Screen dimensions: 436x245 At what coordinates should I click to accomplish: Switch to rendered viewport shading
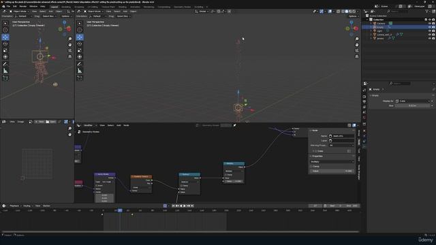point(354,12)
